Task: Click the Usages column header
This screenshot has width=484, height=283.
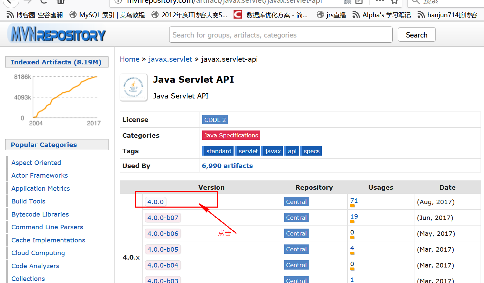Action: click(x=381, y=188)
